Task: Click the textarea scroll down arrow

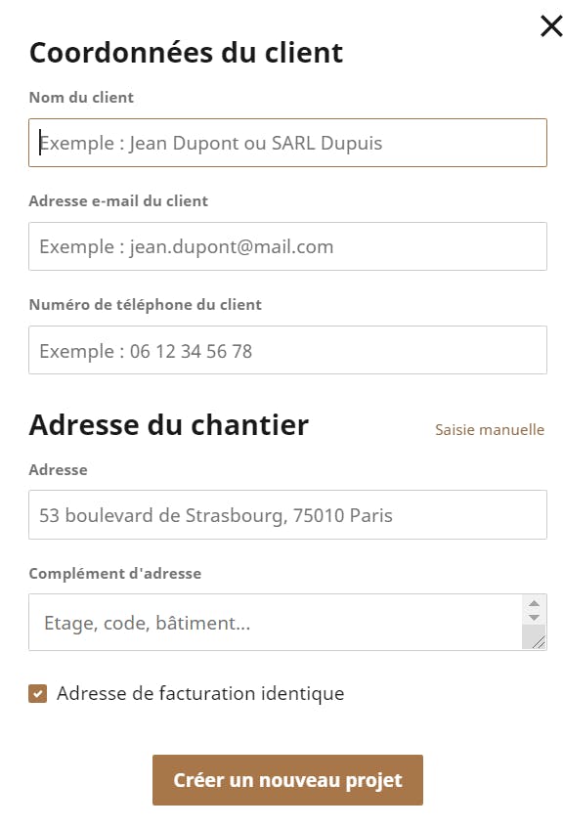Action: [x=534, y=617]
